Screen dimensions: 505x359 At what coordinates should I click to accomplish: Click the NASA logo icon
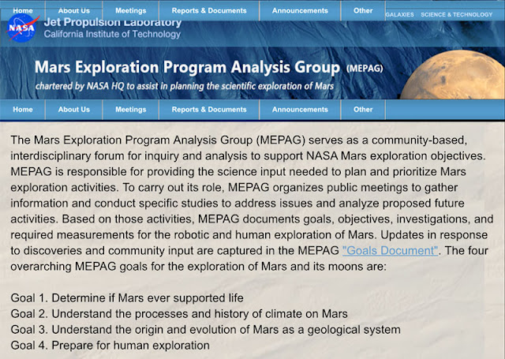pyautogui.click(x=23, y=28)
